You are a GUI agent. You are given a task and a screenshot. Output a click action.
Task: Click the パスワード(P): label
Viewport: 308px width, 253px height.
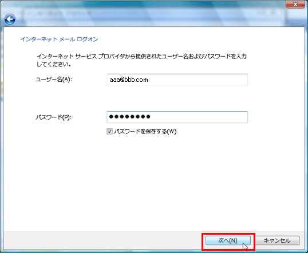tap(53, 117)
